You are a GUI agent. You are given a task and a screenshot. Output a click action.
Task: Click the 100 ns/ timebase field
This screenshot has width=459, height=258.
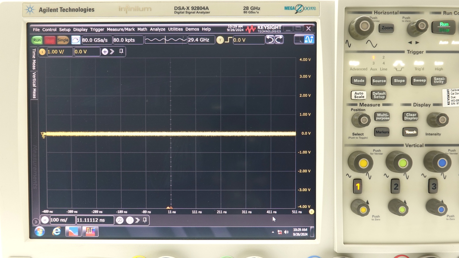coord(63,220)
